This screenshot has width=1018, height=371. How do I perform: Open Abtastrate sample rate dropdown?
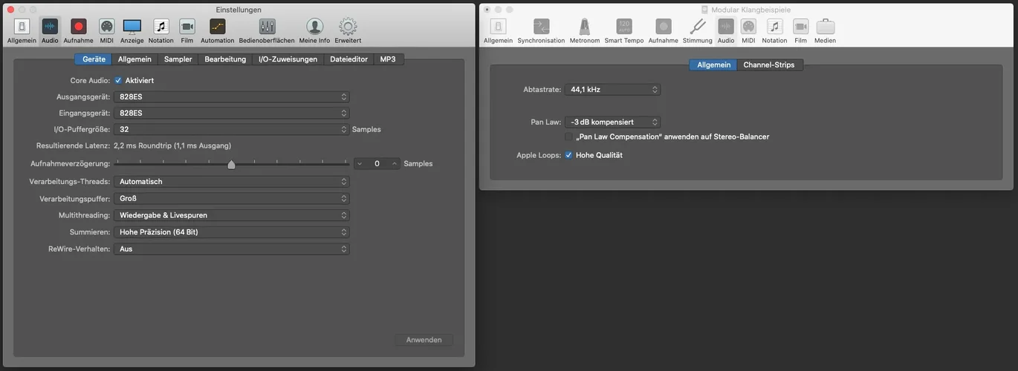[612, 89]
